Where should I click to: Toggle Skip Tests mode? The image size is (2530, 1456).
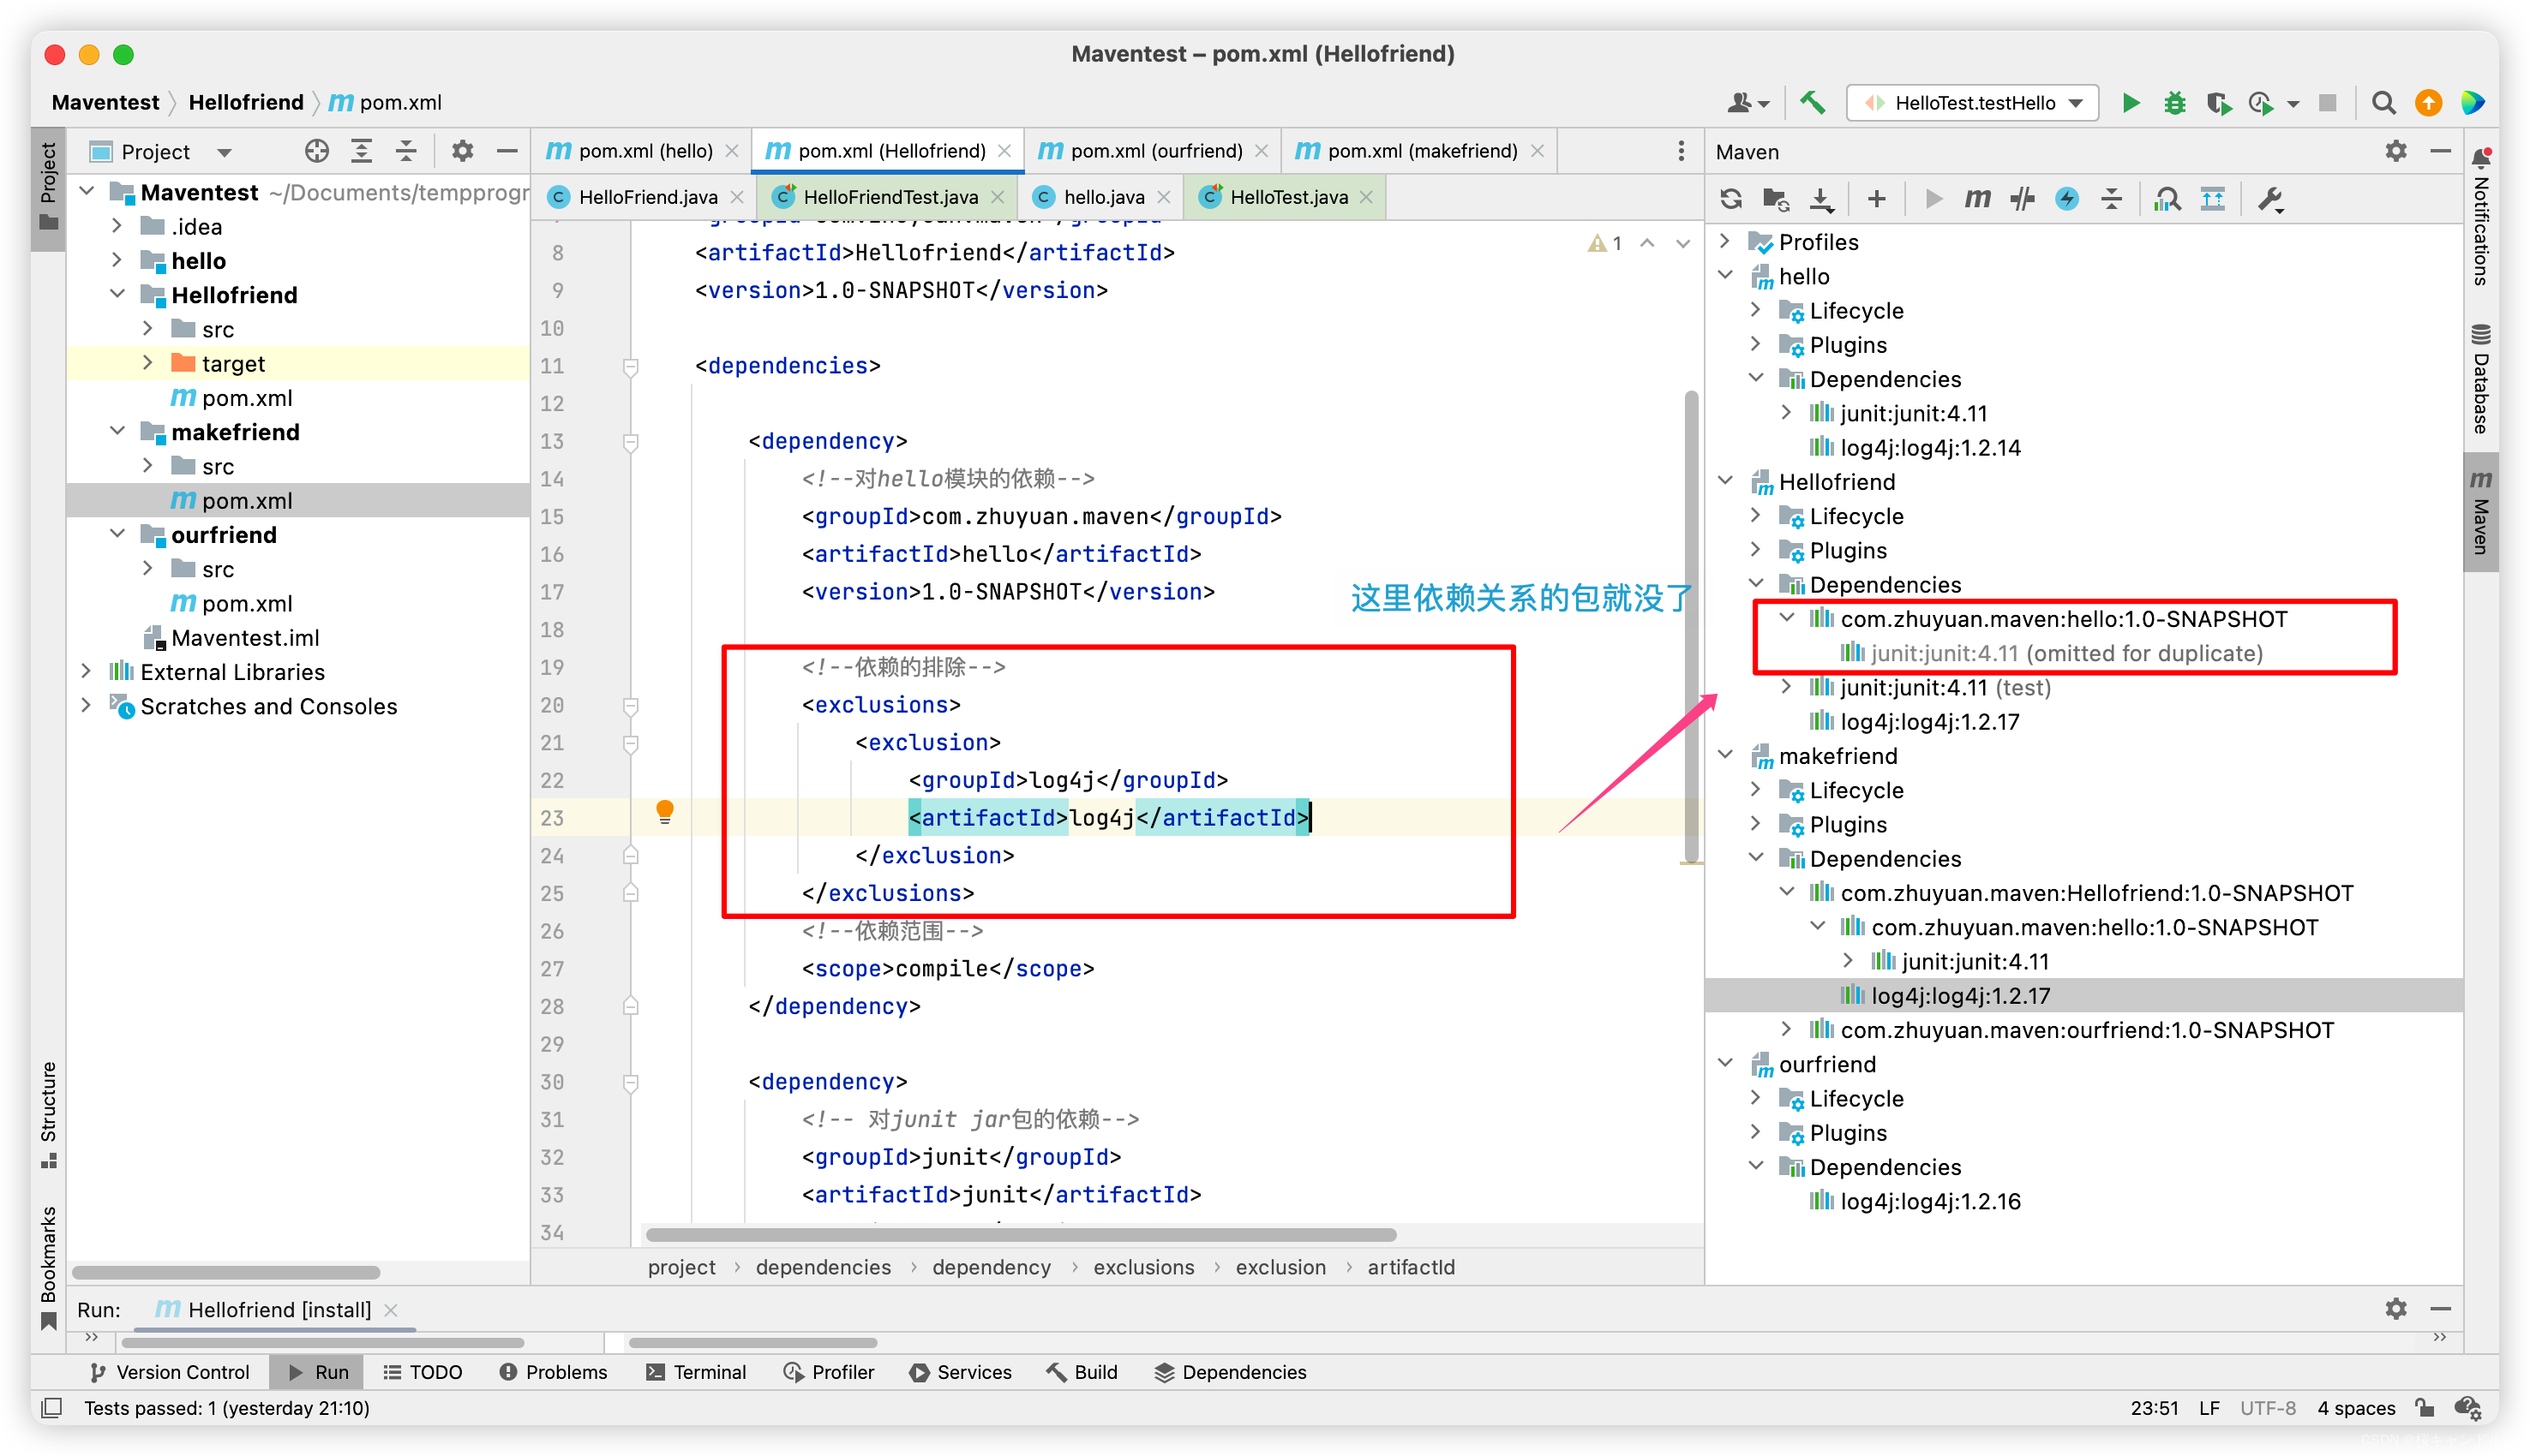[x=2067, y=199]
